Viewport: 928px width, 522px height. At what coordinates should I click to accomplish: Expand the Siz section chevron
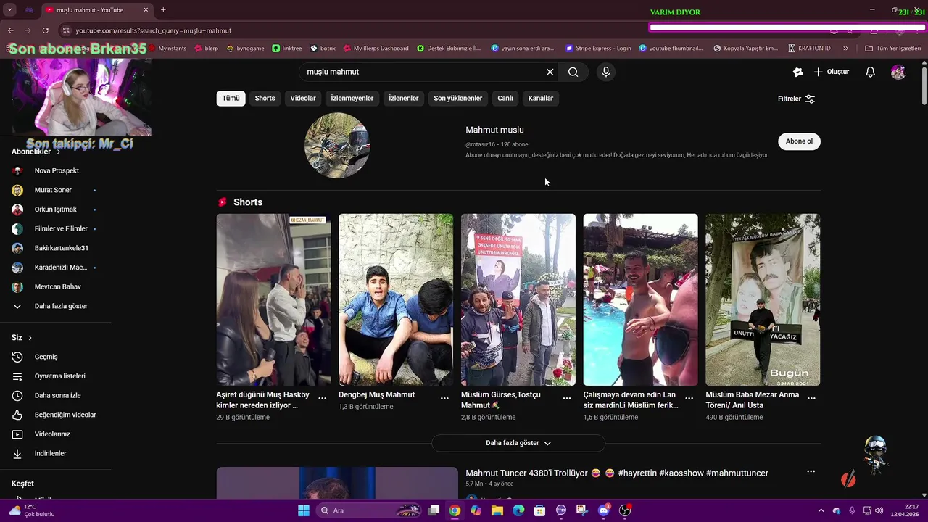30,338
